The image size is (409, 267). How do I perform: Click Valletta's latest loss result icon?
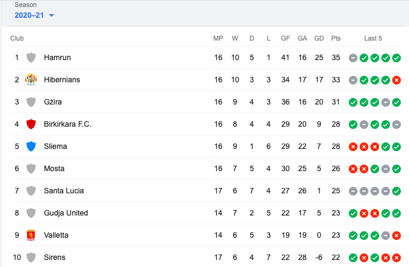pyautogui.click(x=397, y=235)
